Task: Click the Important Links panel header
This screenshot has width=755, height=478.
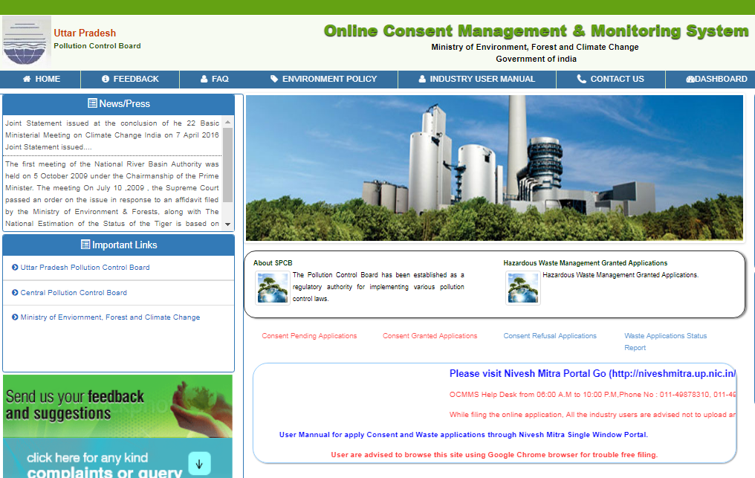Action: [118, 245]
